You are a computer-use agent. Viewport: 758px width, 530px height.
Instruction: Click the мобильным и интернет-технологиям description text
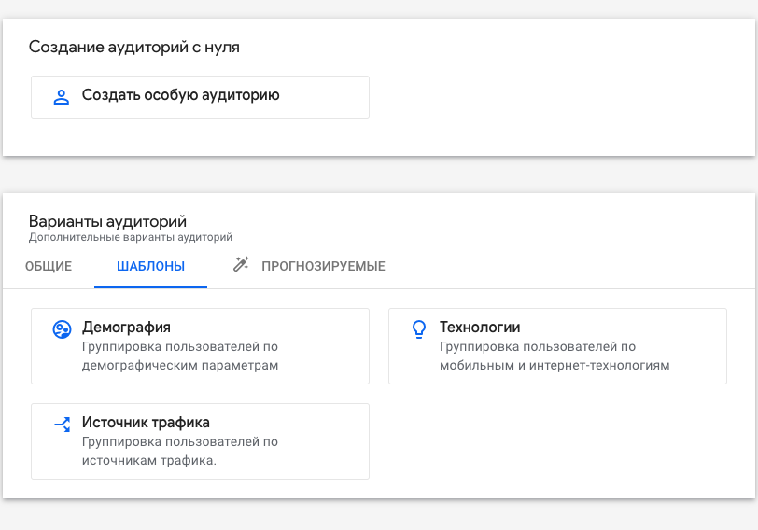click(554, 365)
